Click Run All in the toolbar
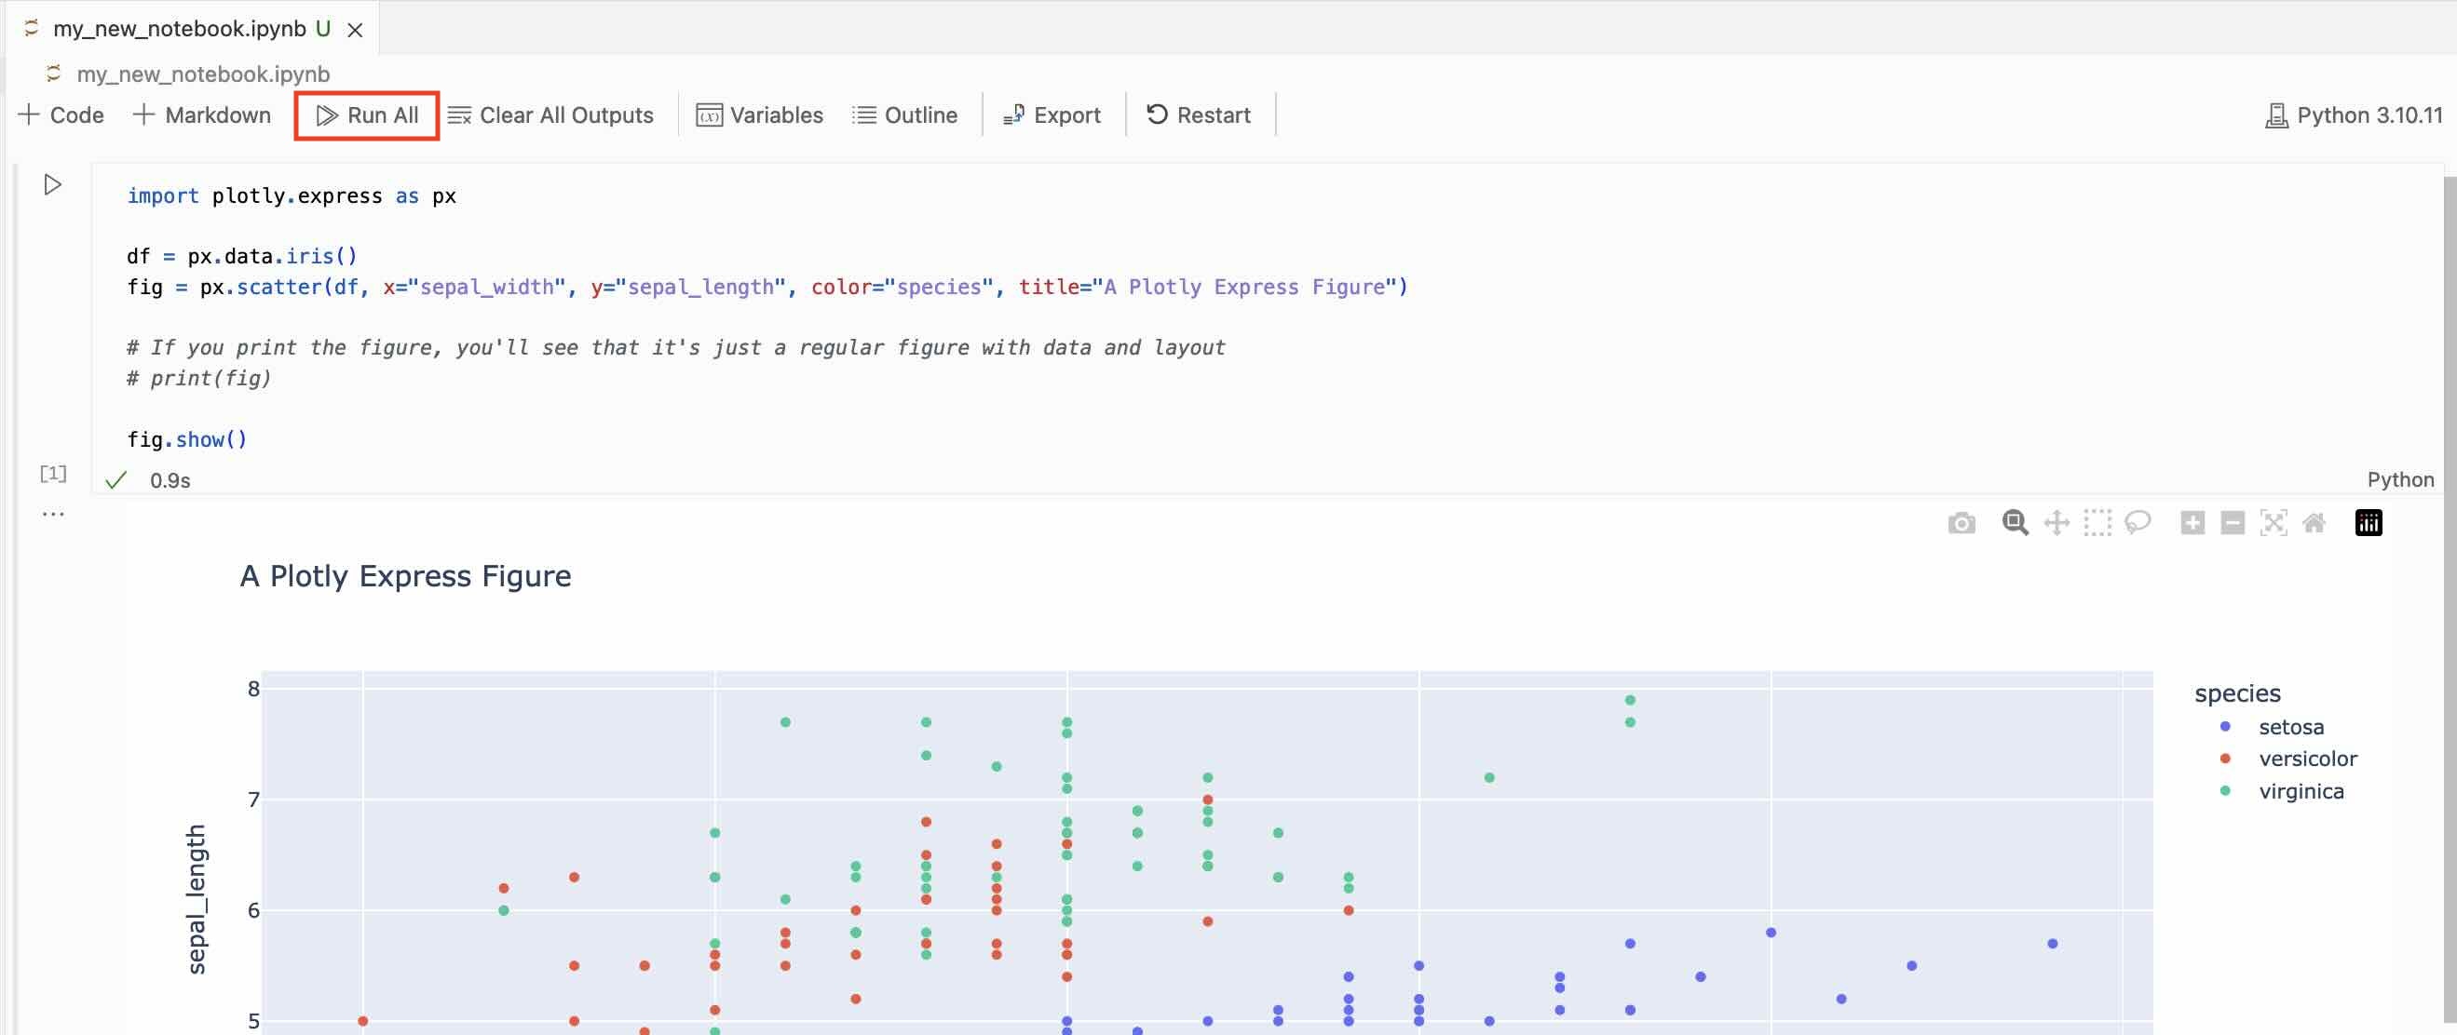 (367, 115)
